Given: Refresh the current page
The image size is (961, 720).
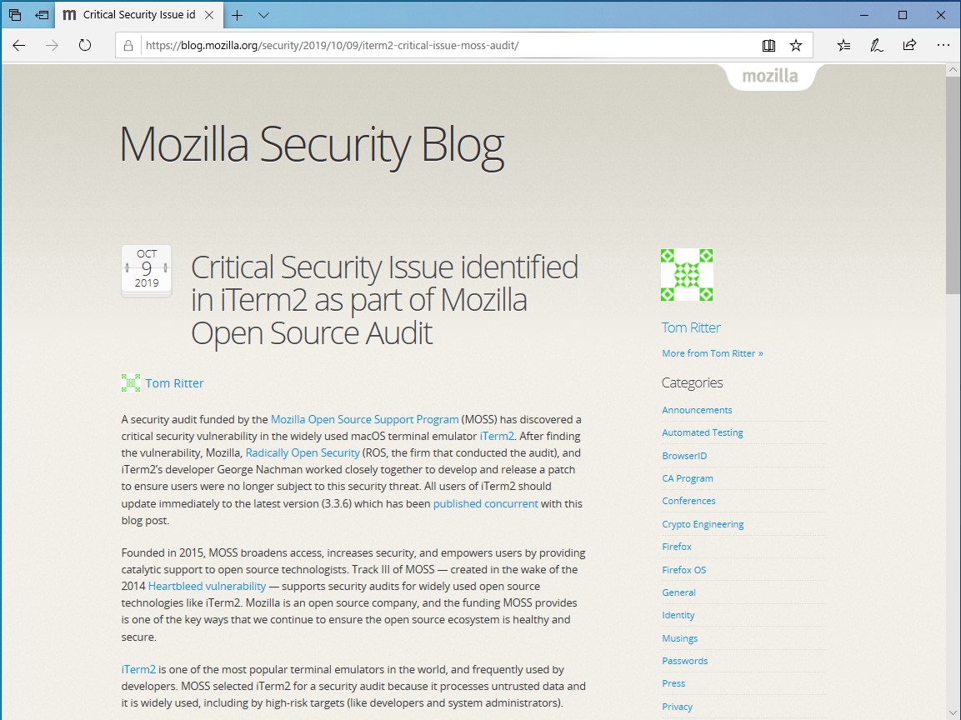Looking at the screenshot, I should 85,46.
